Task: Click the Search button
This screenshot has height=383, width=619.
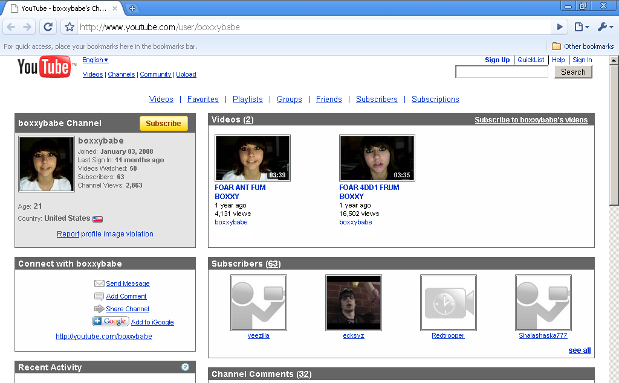Action: click(x=573, y=72)
